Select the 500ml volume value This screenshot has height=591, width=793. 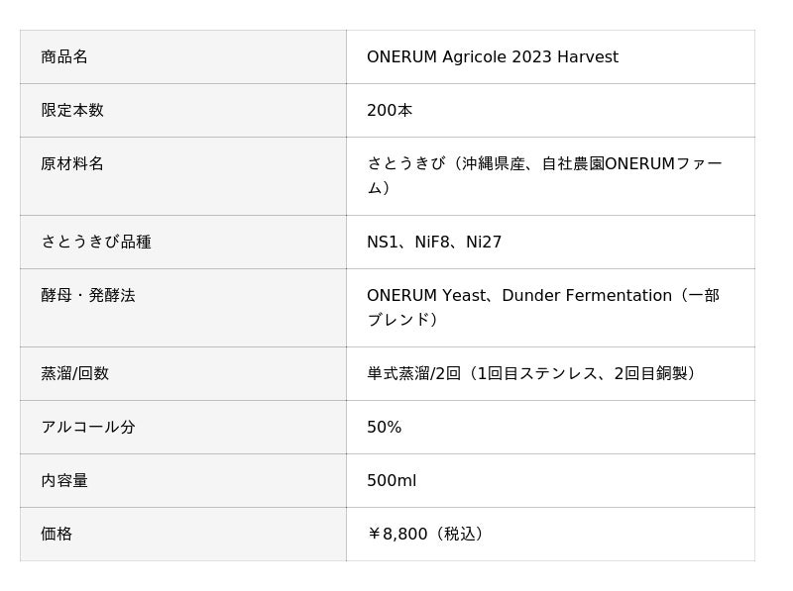[x=392, y=481]
